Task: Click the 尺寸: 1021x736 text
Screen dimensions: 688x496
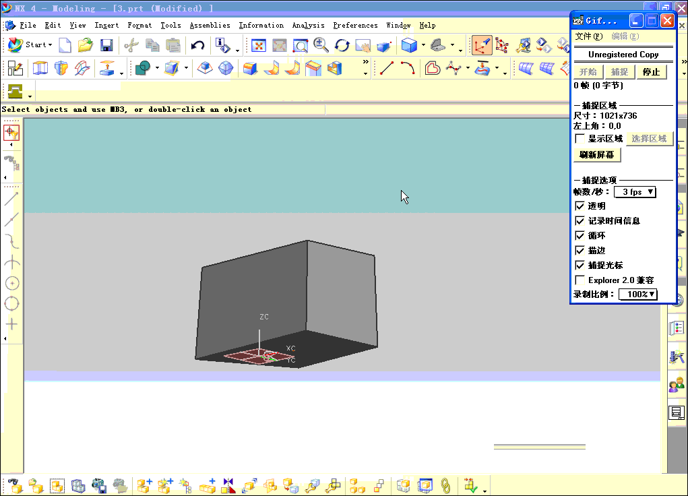Action: click(x=605, y=115)
